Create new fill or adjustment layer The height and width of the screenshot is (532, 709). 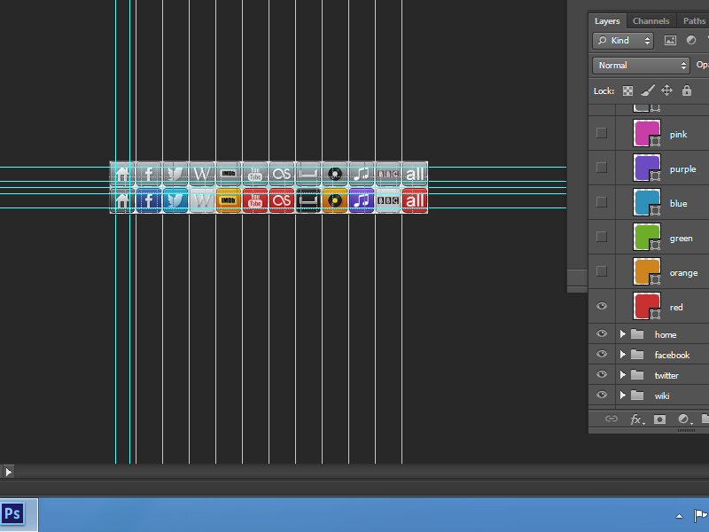coord(684,419)
